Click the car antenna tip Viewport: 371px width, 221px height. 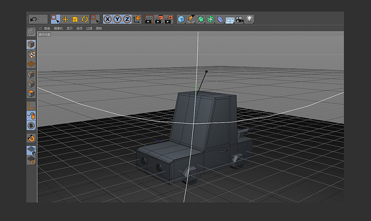(206, 71)
